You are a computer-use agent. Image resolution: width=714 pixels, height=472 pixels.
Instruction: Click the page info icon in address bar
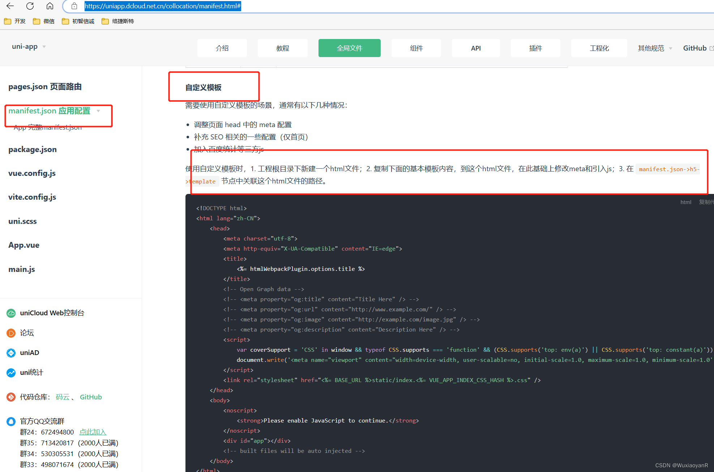coord(74,6)
